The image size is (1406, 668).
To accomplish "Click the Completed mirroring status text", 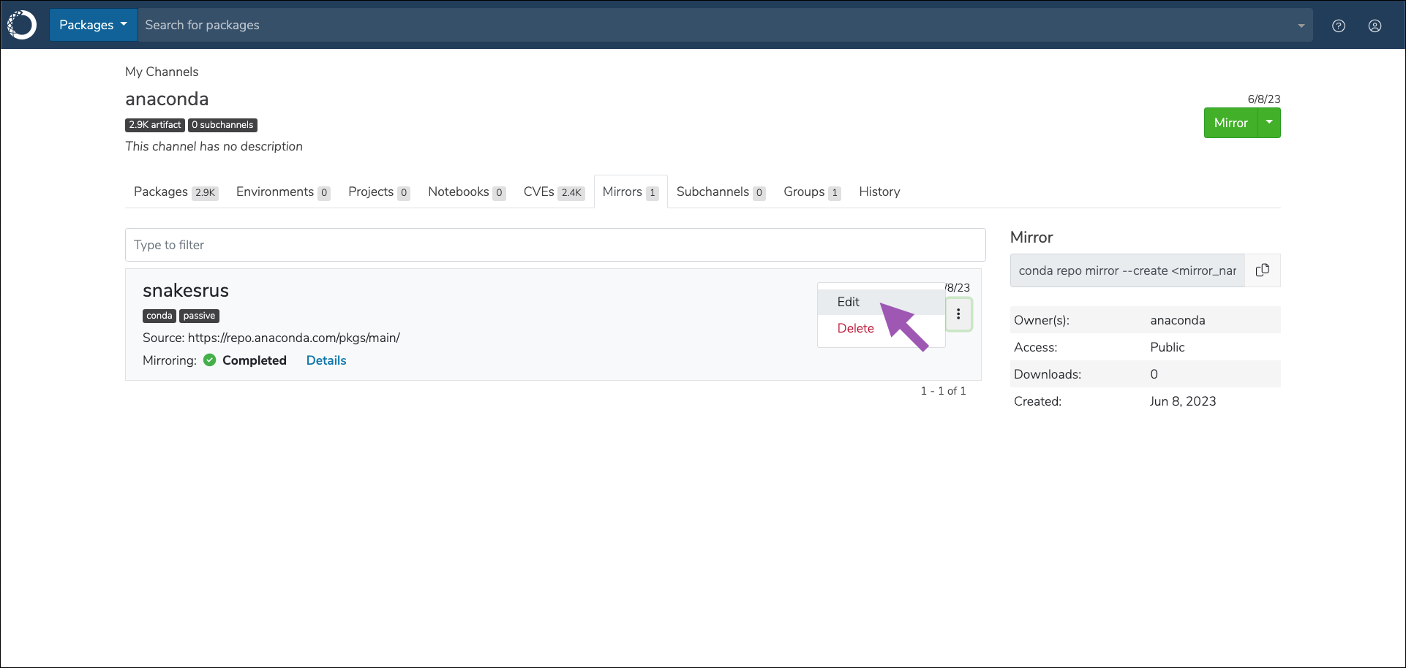I will pyautogui.click(x=255, y=360).
